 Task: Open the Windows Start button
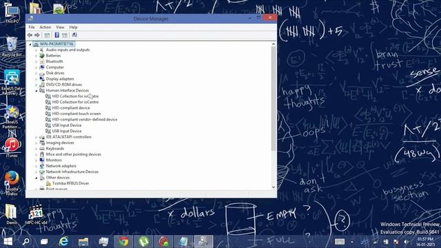click(x=8, y=242)
